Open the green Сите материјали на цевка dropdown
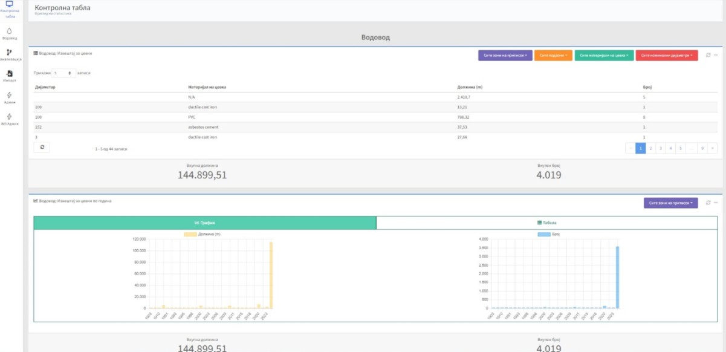This screenshot has width=726, height=352. pos(604,55)
